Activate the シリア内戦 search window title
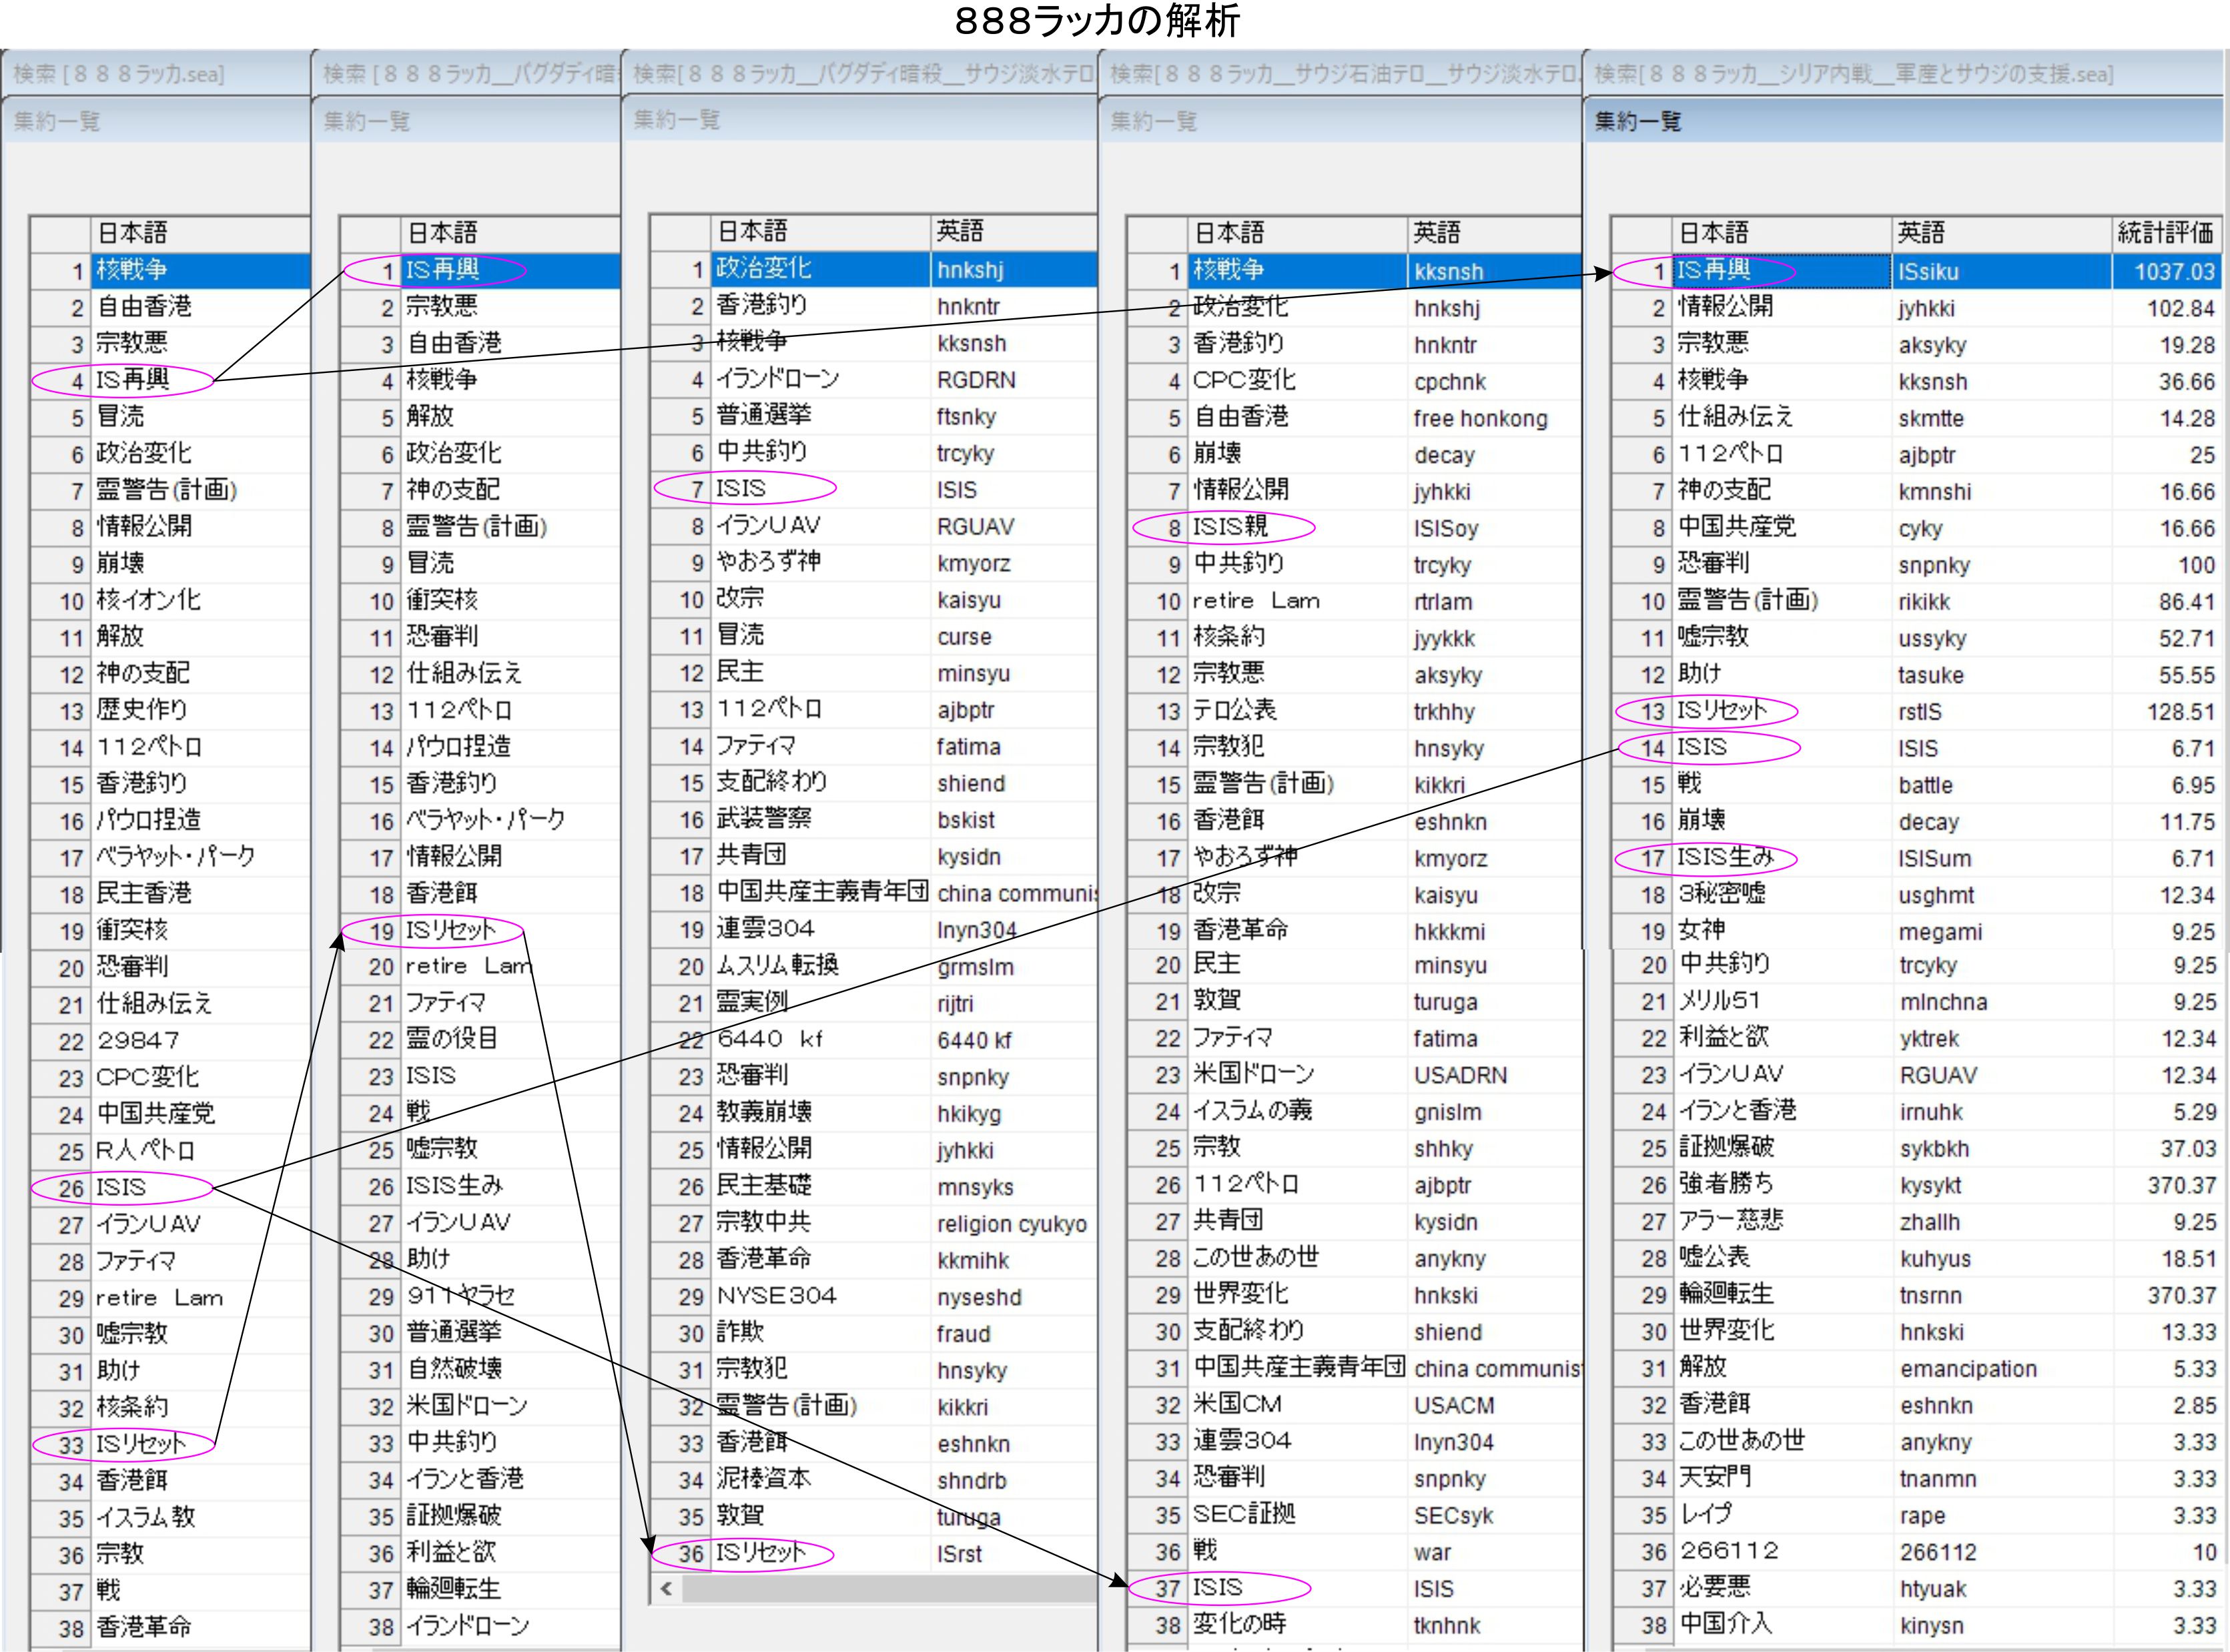This screenshot has width=2230, height=1652. tap(1853, 74)
